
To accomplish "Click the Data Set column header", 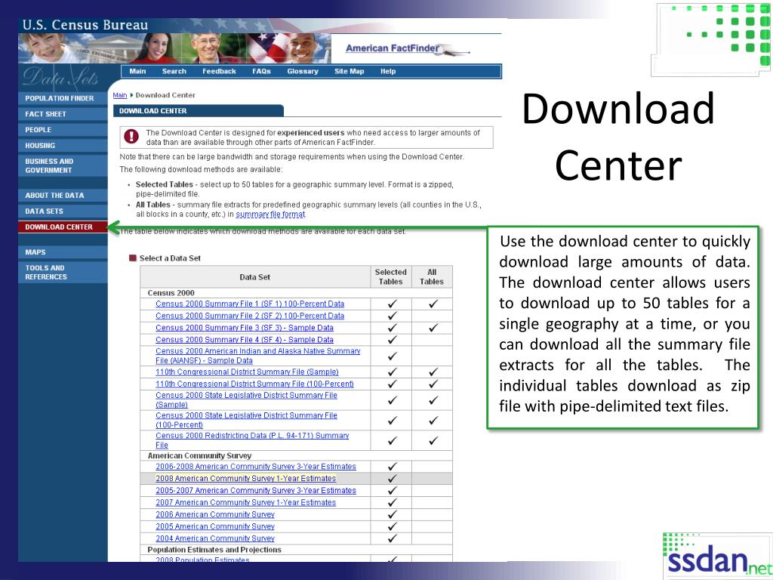I will [255, 277].
